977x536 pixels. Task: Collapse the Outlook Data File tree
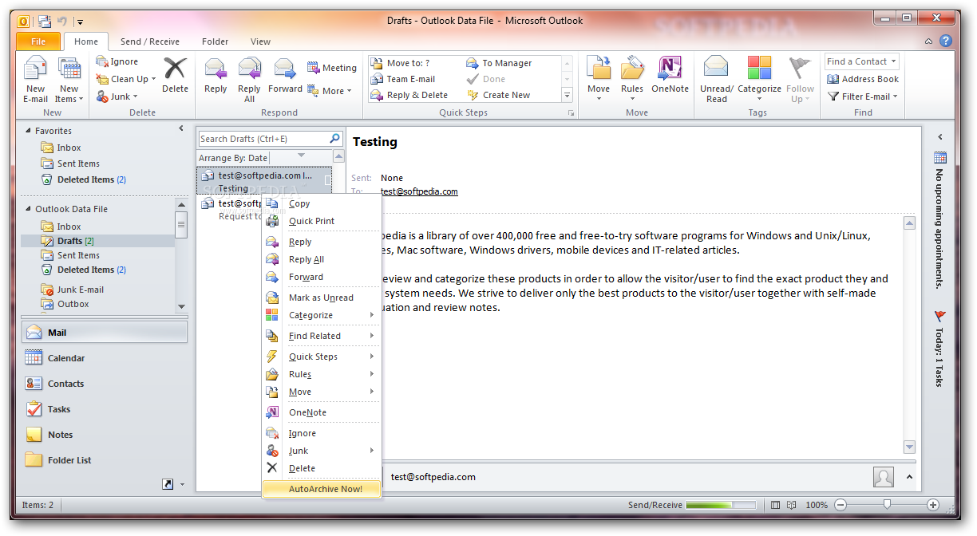28,209
